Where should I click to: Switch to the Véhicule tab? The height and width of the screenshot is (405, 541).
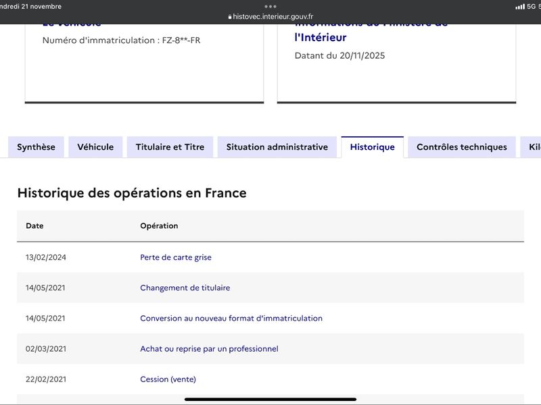pos(95,147)
